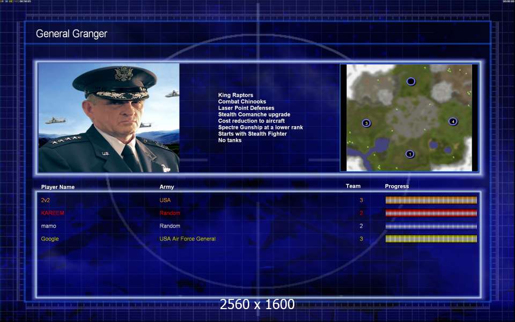Click the yellow progress bar for Google

[x=431, y=239]
